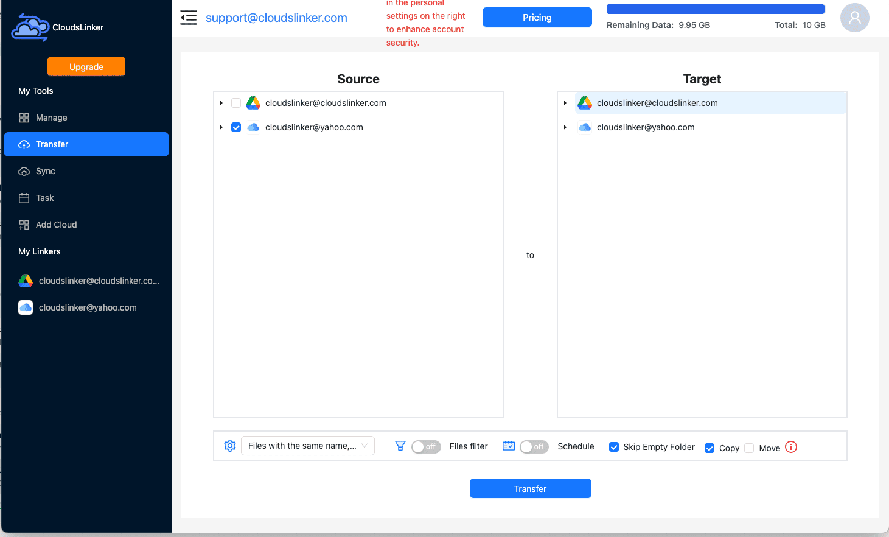Viewport: 889px width, 537px height.
Task: Click Google Drive icon under My Linkers
Action: 26,281
